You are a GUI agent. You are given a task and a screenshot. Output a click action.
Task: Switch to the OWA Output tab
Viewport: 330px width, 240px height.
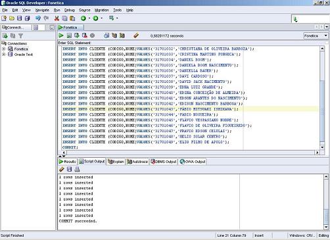click(193, 162)
